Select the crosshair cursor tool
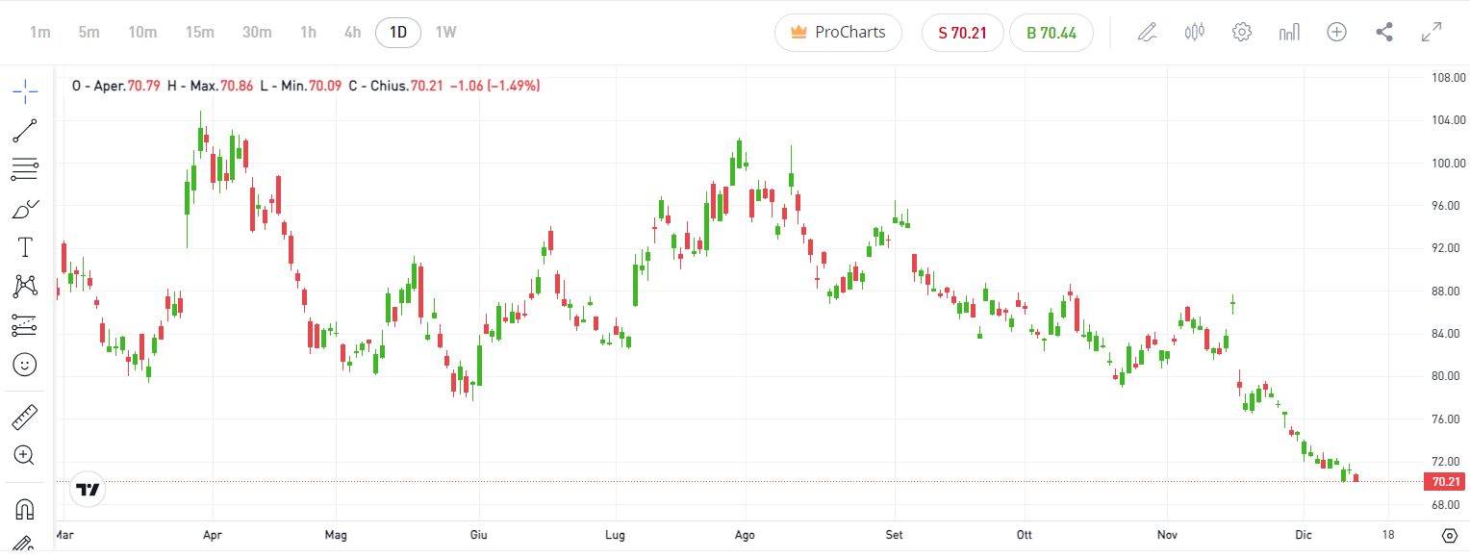Screen dimensions: 1470x558 (x=25, y=92)
